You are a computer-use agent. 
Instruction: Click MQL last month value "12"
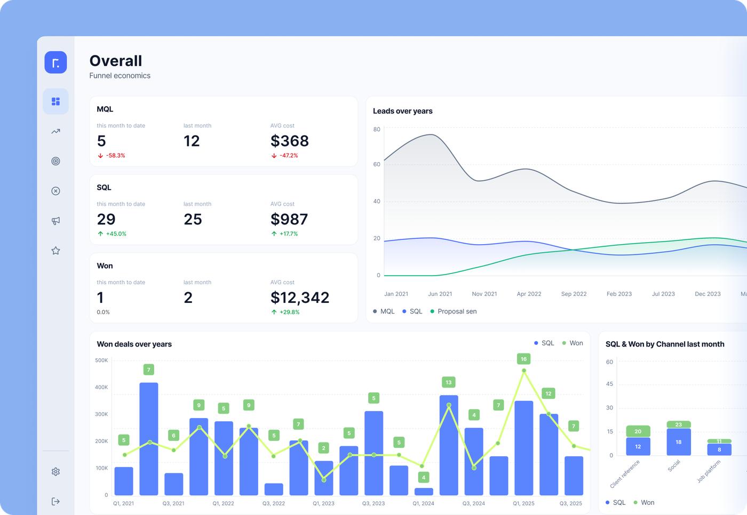tap(192, 141)
